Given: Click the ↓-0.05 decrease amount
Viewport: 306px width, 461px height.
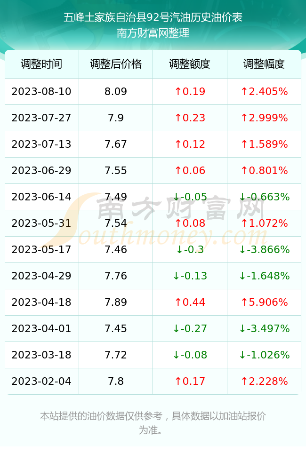Looking at the screenshot, I should [190, 197].
